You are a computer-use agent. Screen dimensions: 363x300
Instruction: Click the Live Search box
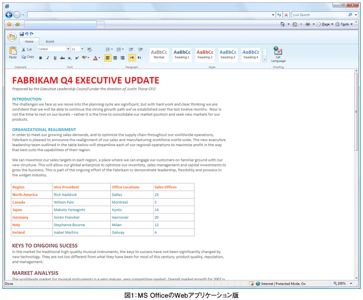319,15
